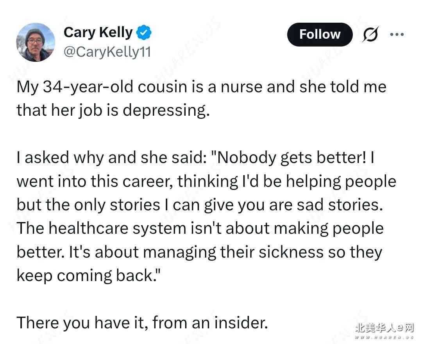Screen dimensions: 422x344
Task: Click the www.huaren.us watermark URL
Action: coord(384,337)
